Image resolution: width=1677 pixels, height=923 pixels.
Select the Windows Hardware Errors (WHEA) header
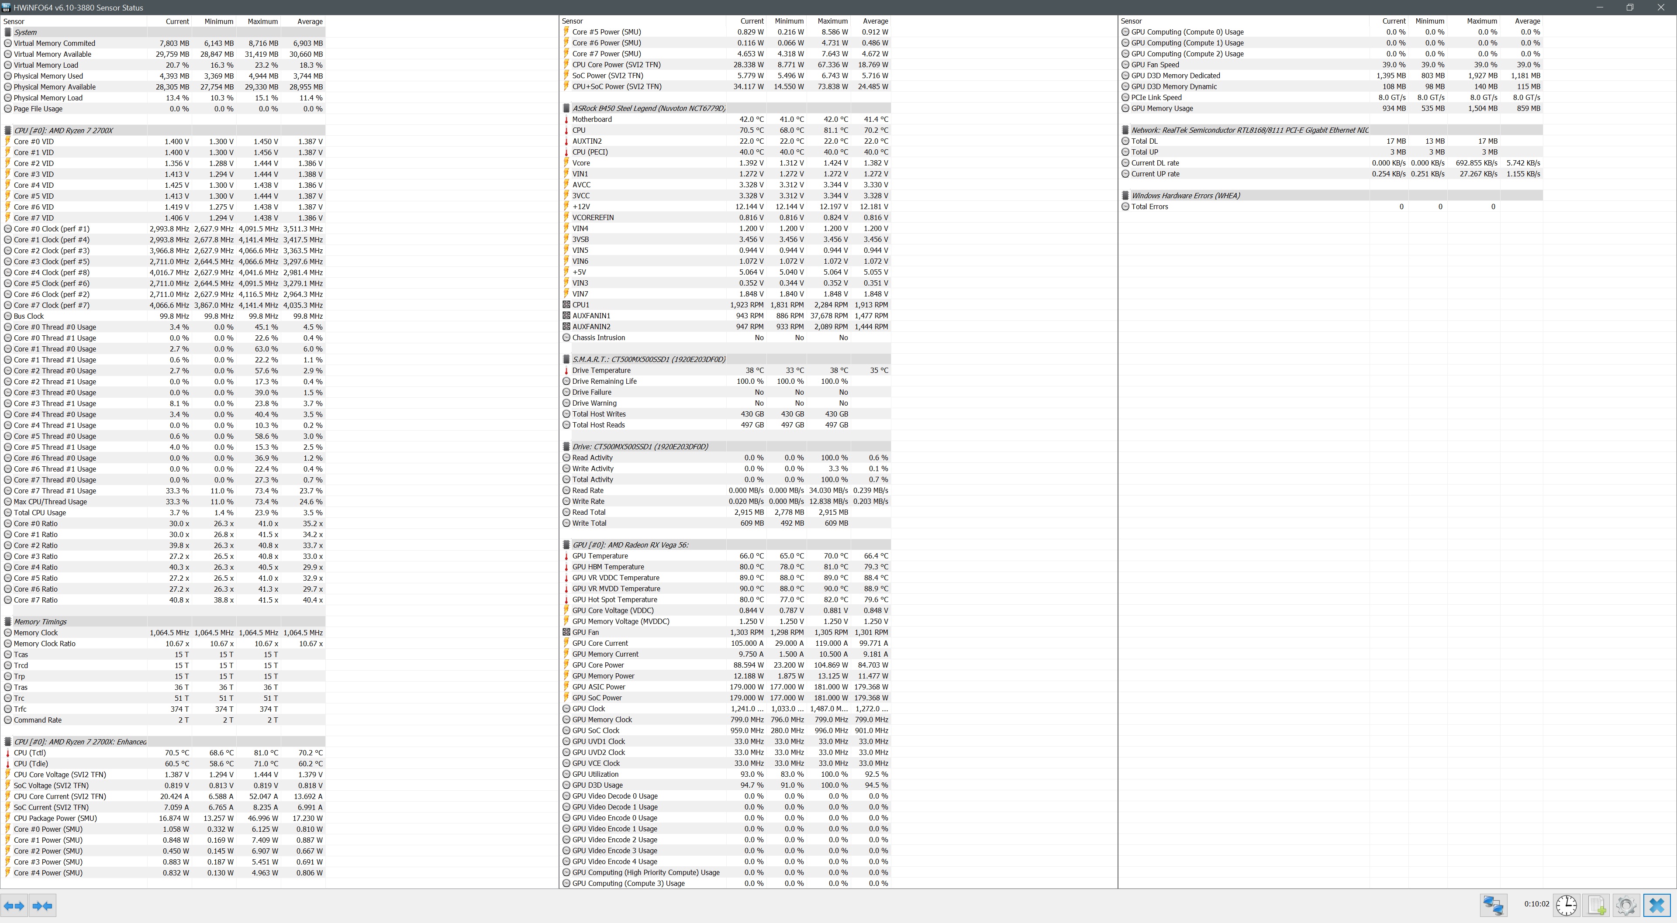[x=1185, y=195]
